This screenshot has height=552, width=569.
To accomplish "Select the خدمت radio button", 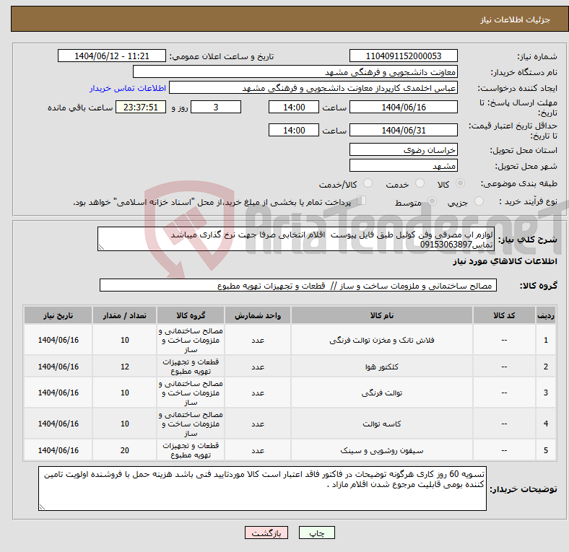I will [x=420, y=183].
